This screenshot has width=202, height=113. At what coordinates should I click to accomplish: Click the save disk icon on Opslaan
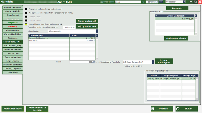[x=153, y=109]
